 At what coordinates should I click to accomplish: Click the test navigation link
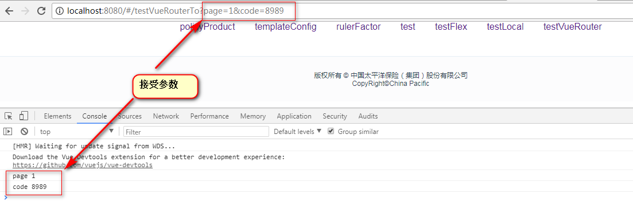[407, 27]
